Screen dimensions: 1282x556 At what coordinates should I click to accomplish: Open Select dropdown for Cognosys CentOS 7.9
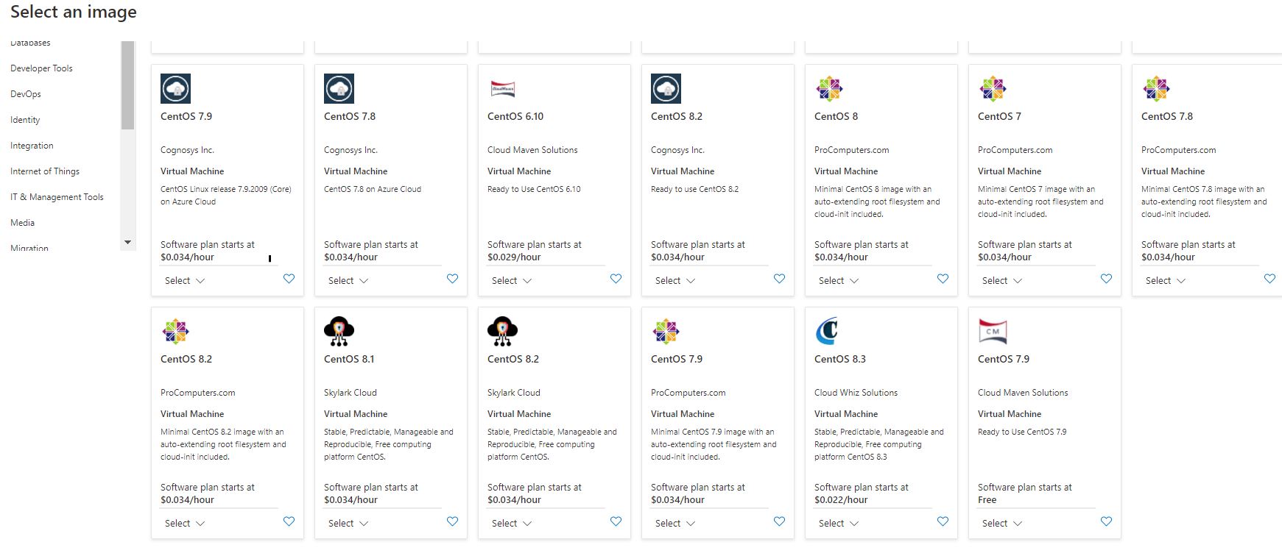click(185, 281)
